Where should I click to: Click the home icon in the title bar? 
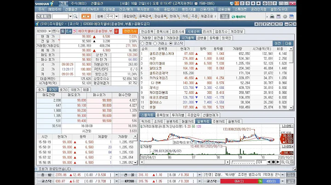tap(264, 3)
